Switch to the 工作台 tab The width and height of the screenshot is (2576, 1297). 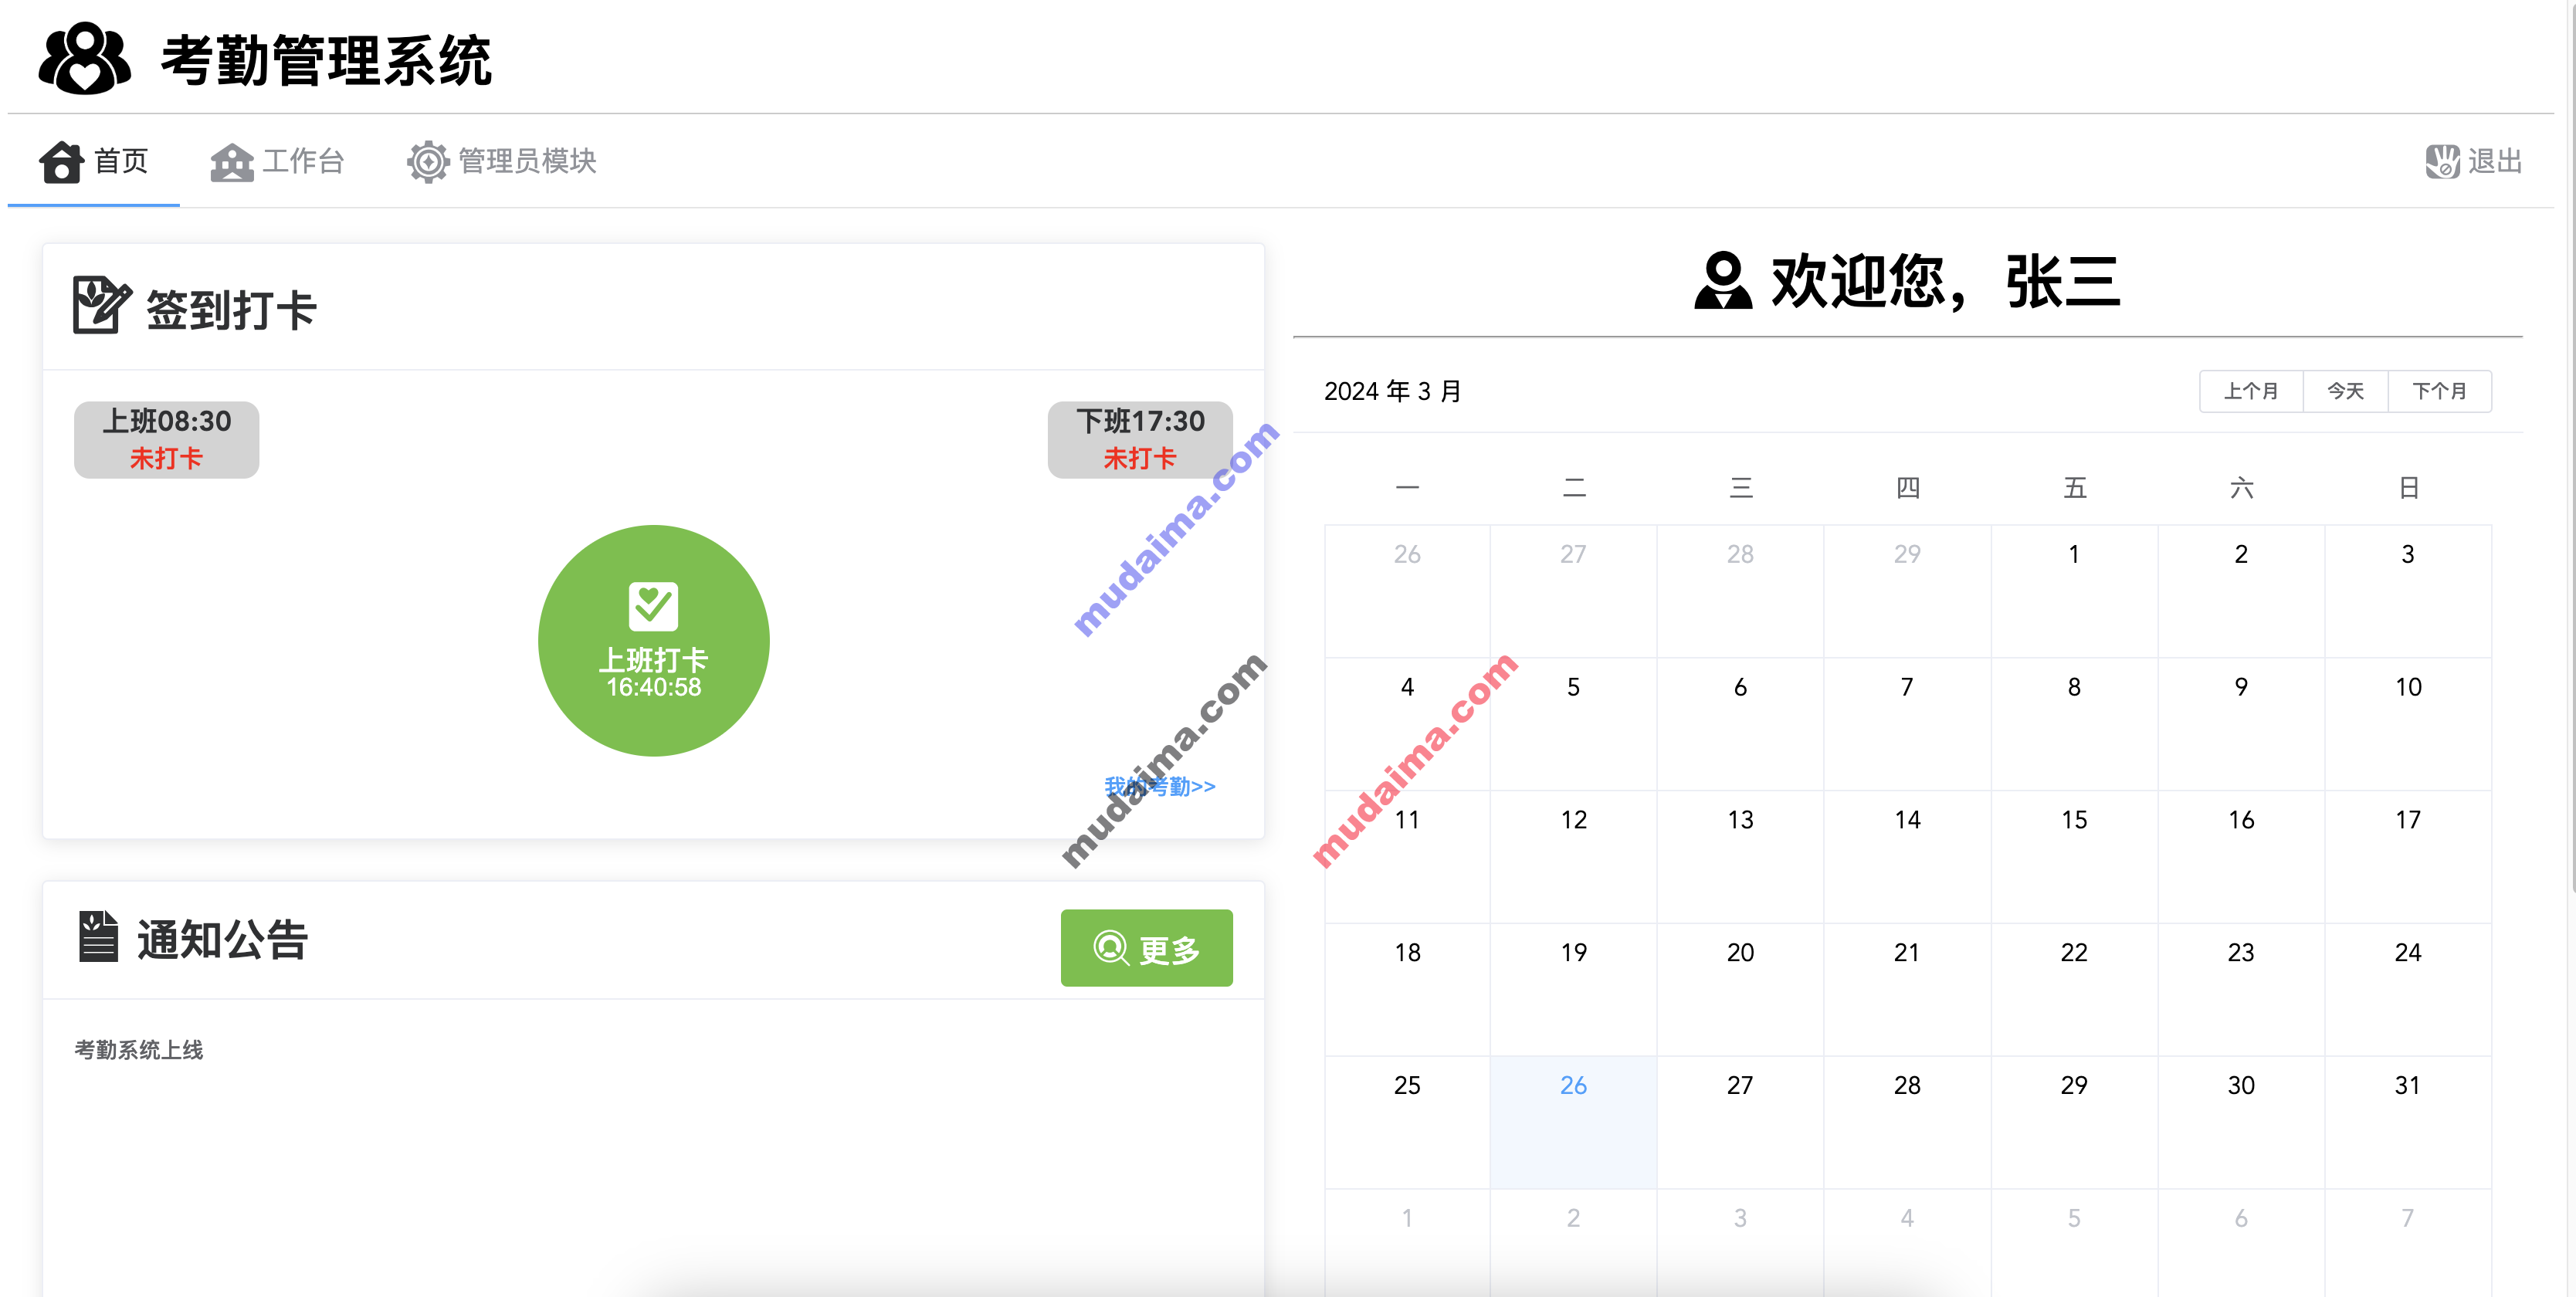pos(278,161)
